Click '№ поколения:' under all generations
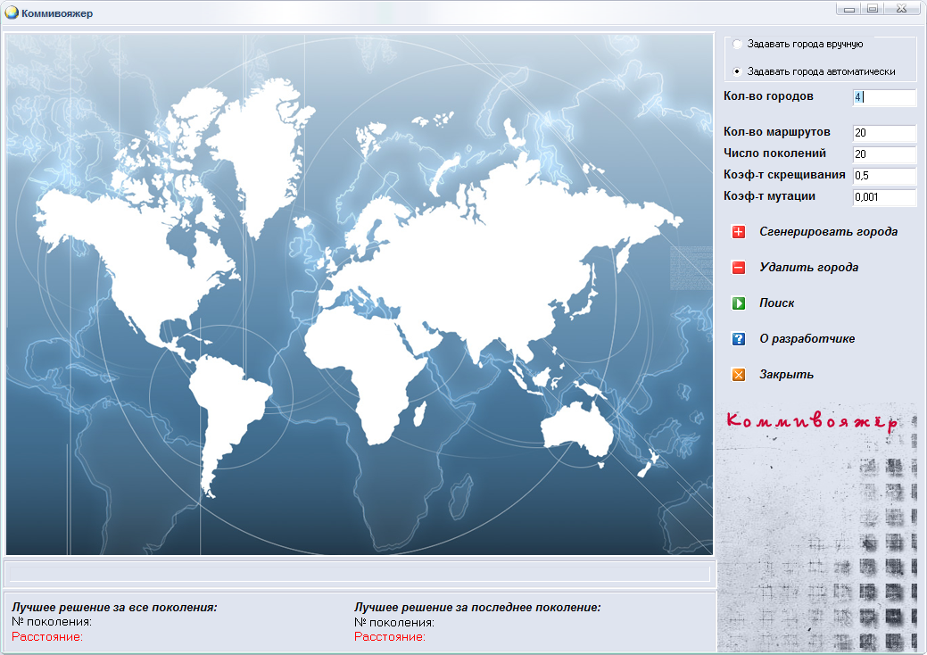This screenshot has width=927, height=655. click(52, 622)
